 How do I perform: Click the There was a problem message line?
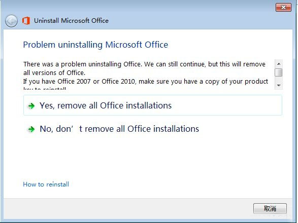pyautogui.click(x=144, y=64)
